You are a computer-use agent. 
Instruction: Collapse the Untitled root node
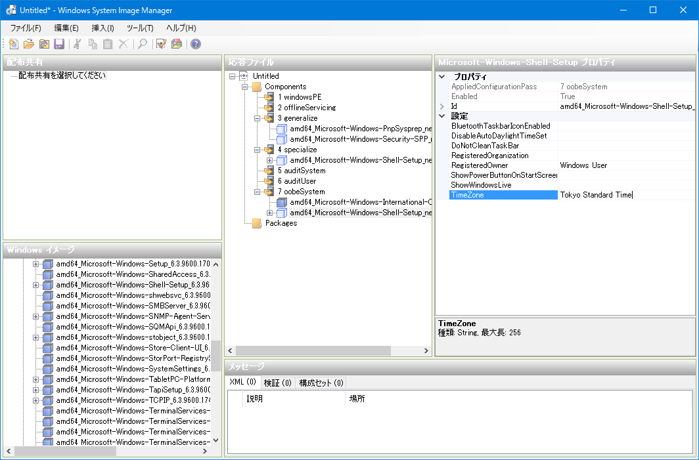[x=232, y=76]
